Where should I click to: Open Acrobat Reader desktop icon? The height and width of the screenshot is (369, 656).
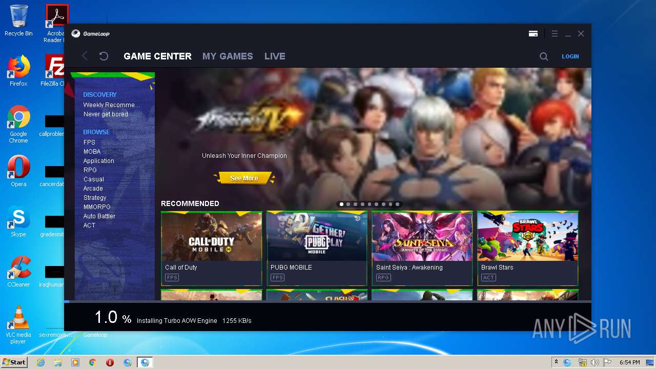55,24
